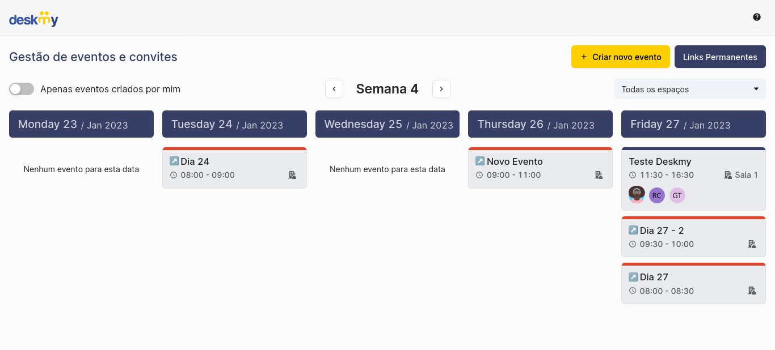The height and width of the screenshot is (350, 775).
Task: Click the RC participant avatar
Action: (657, 195)
